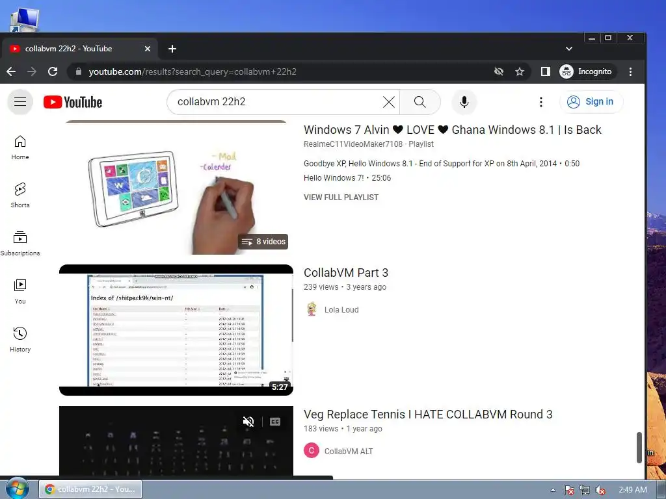Open Subscriptions in the sidebar
The image size is (666, 499).
(20, 244)
